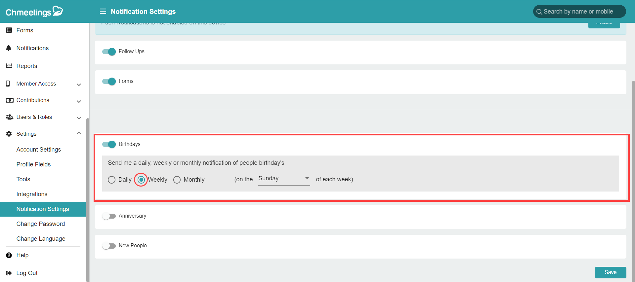This screenshot has width=635, height=282.
Task: Expand the Contributions chevron
Action: [79, 101]
